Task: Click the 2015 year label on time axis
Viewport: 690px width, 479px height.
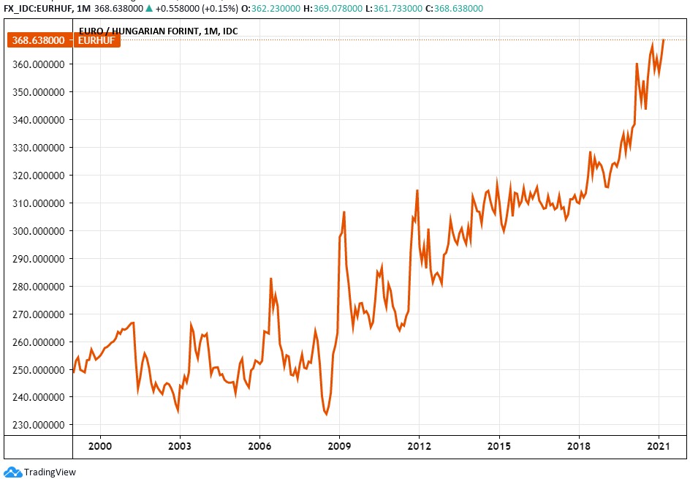Action: [499, 446]
